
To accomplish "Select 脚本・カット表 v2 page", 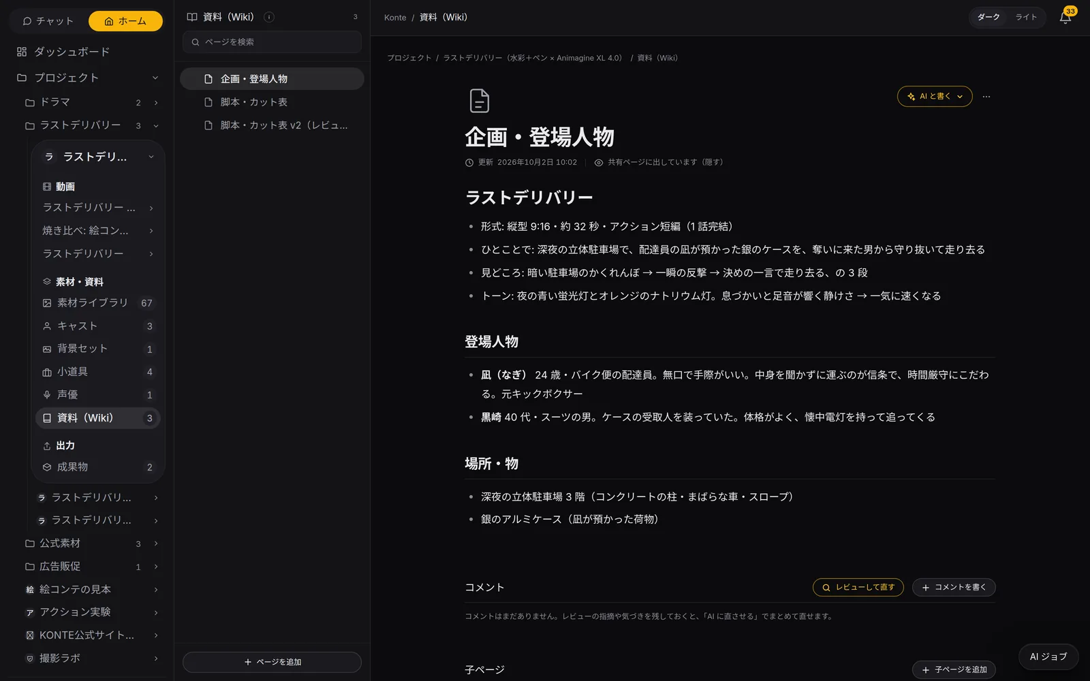I will click(272, 125).
